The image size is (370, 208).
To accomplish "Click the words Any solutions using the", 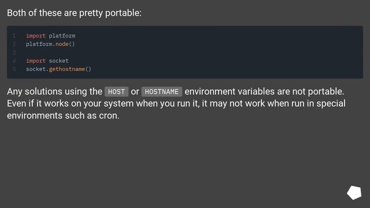I will click(54, 91).
